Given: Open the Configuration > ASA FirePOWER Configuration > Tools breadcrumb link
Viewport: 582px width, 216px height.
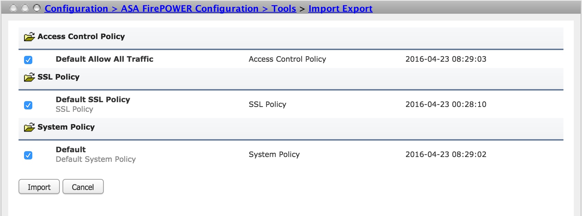Looking at the screenshot, I should (170, 9).
